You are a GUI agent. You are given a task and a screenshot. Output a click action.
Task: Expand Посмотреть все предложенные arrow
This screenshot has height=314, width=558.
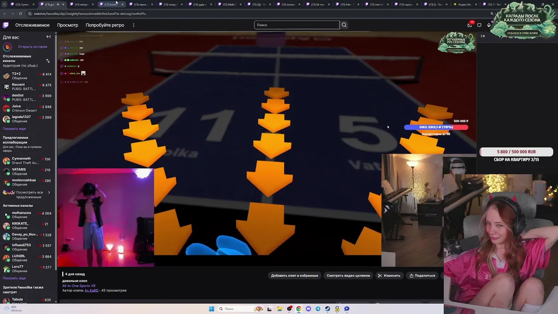49,192
